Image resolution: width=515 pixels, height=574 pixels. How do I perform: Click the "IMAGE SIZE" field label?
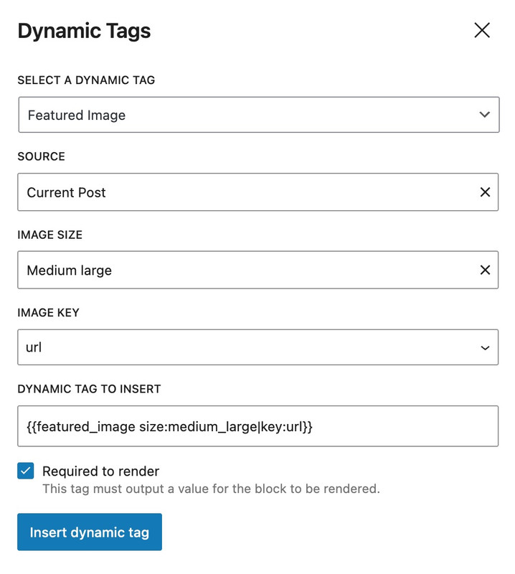pyautogui.click(x=49, y=235)
